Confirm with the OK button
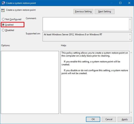 coord(93,119)
